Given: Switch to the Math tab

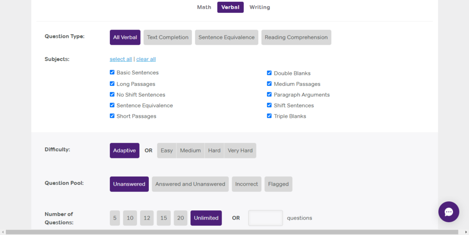Looking at the screenshot, I should point(204,7).
